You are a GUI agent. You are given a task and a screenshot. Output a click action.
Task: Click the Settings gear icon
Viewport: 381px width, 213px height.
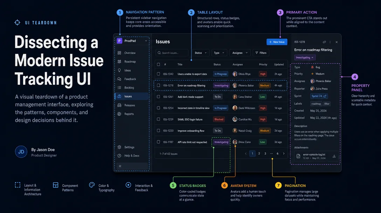click(119, 147)
